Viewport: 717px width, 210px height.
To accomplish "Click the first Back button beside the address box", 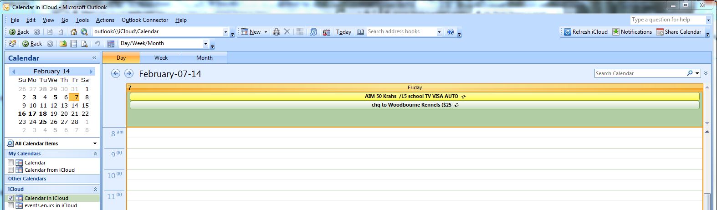I will 19,32.
